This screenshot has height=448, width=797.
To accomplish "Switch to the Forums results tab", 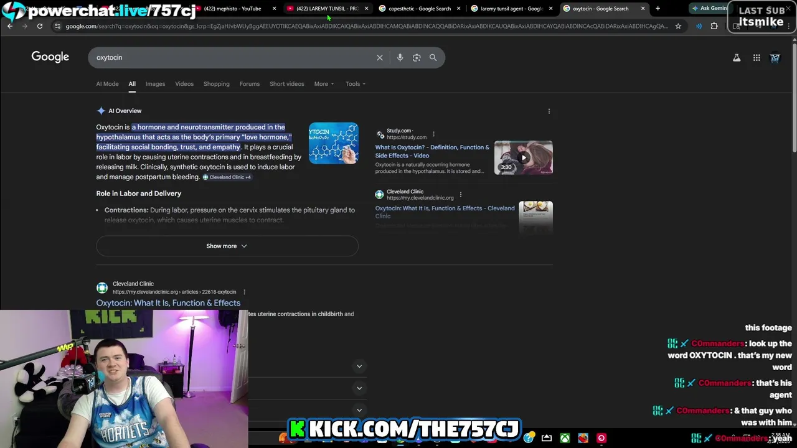I will click(250, 84).
